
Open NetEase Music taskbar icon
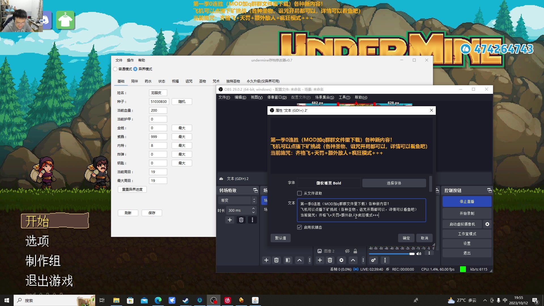pyautogui.click(x=228, y=300)
